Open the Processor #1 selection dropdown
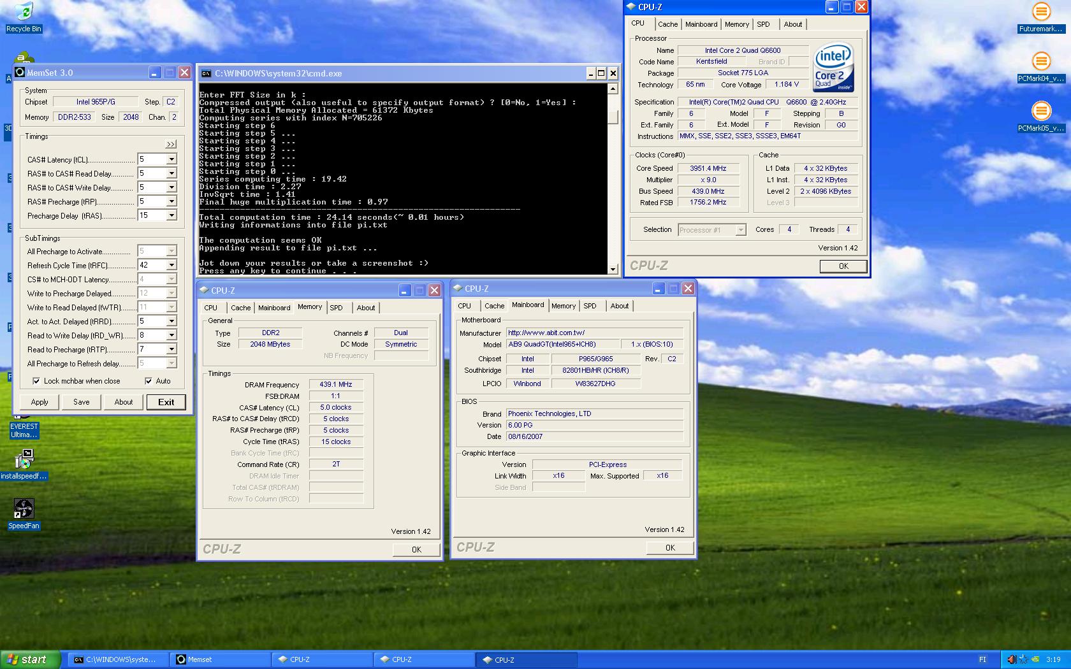This screenshot has width=1071, height=669. [x=741, y=230]
